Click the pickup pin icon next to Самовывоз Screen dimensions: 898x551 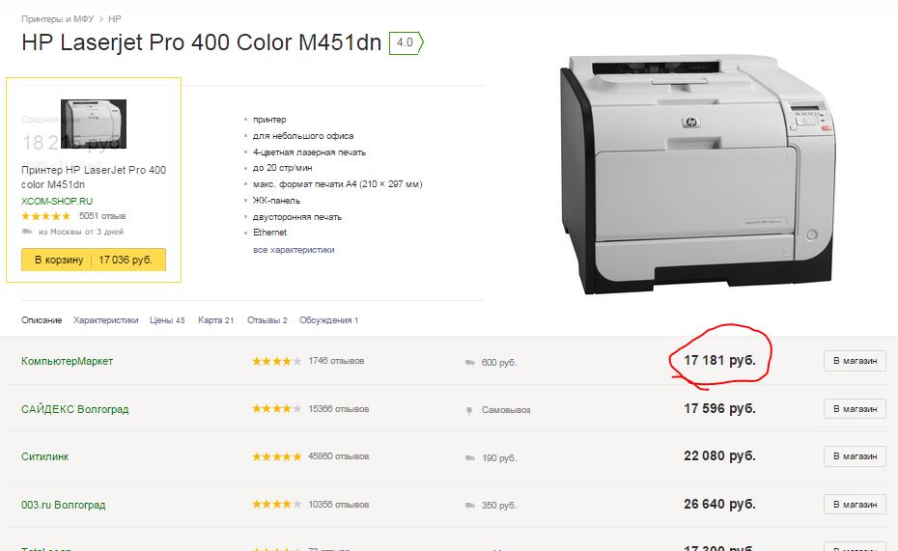coord(469,410)
